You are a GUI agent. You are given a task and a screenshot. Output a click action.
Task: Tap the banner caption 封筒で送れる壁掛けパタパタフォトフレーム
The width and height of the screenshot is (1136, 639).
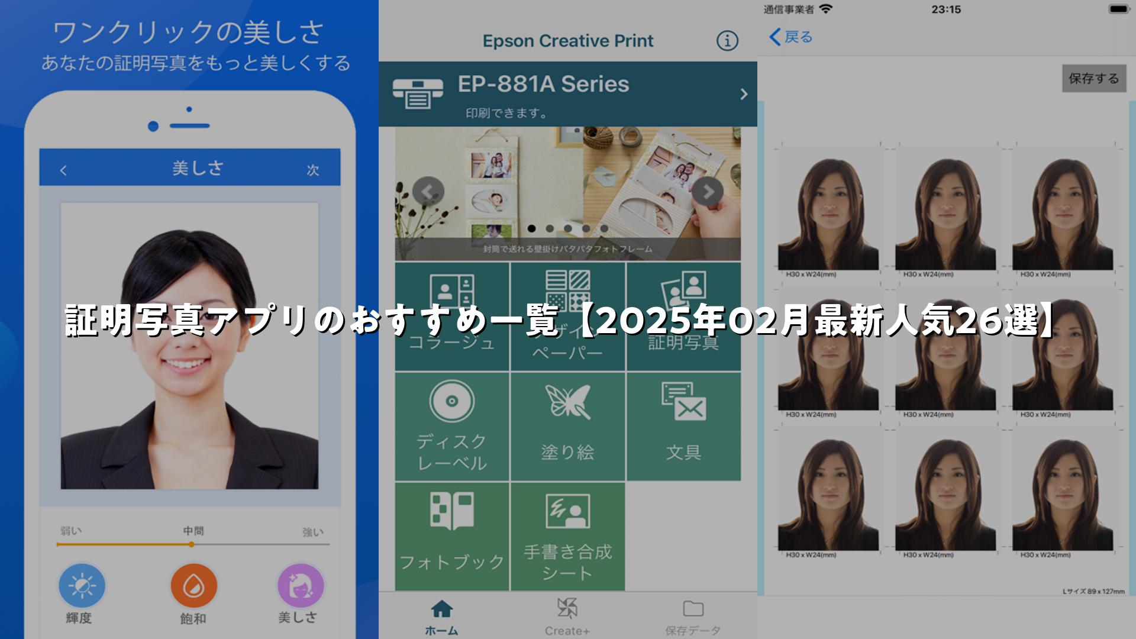point(567,249)
